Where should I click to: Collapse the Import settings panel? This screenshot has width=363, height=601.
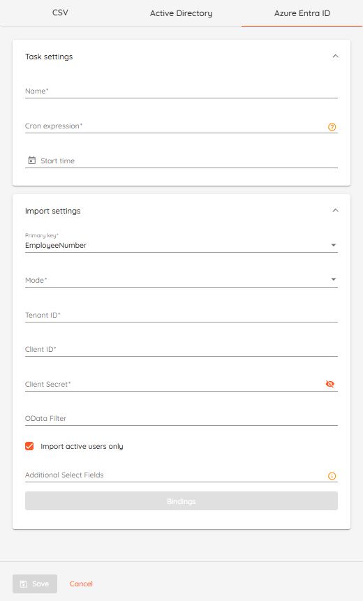pyautogui.click(x=335, y=210)
